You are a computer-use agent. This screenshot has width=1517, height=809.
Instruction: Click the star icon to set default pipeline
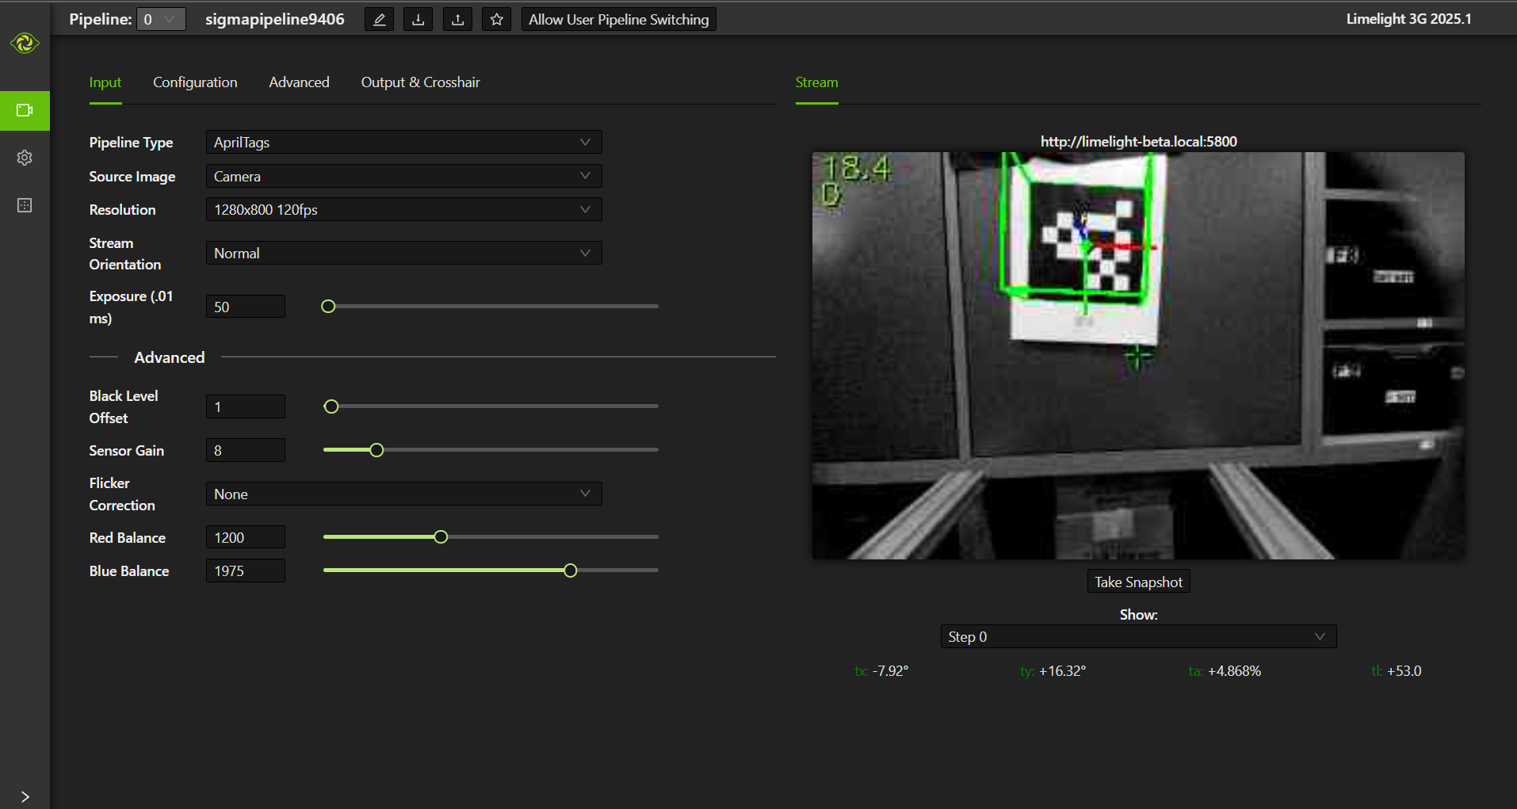pyautogui.click(x=496, y=20)
